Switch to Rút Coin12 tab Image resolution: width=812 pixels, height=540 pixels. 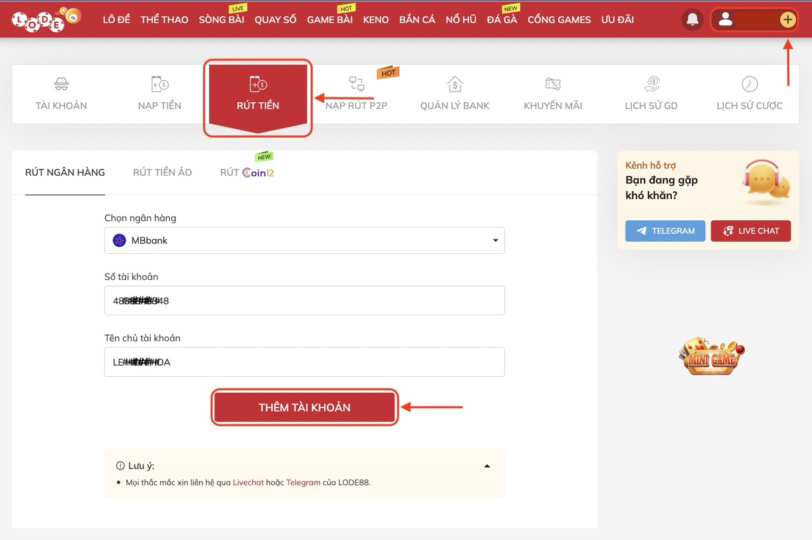(x=247, y=172)
